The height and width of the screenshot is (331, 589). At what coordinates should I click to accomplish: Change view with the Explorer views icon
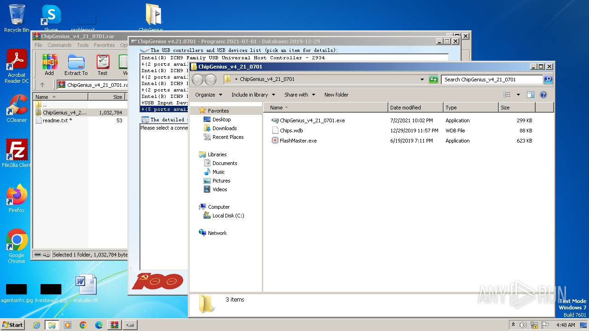click(507, 95)
